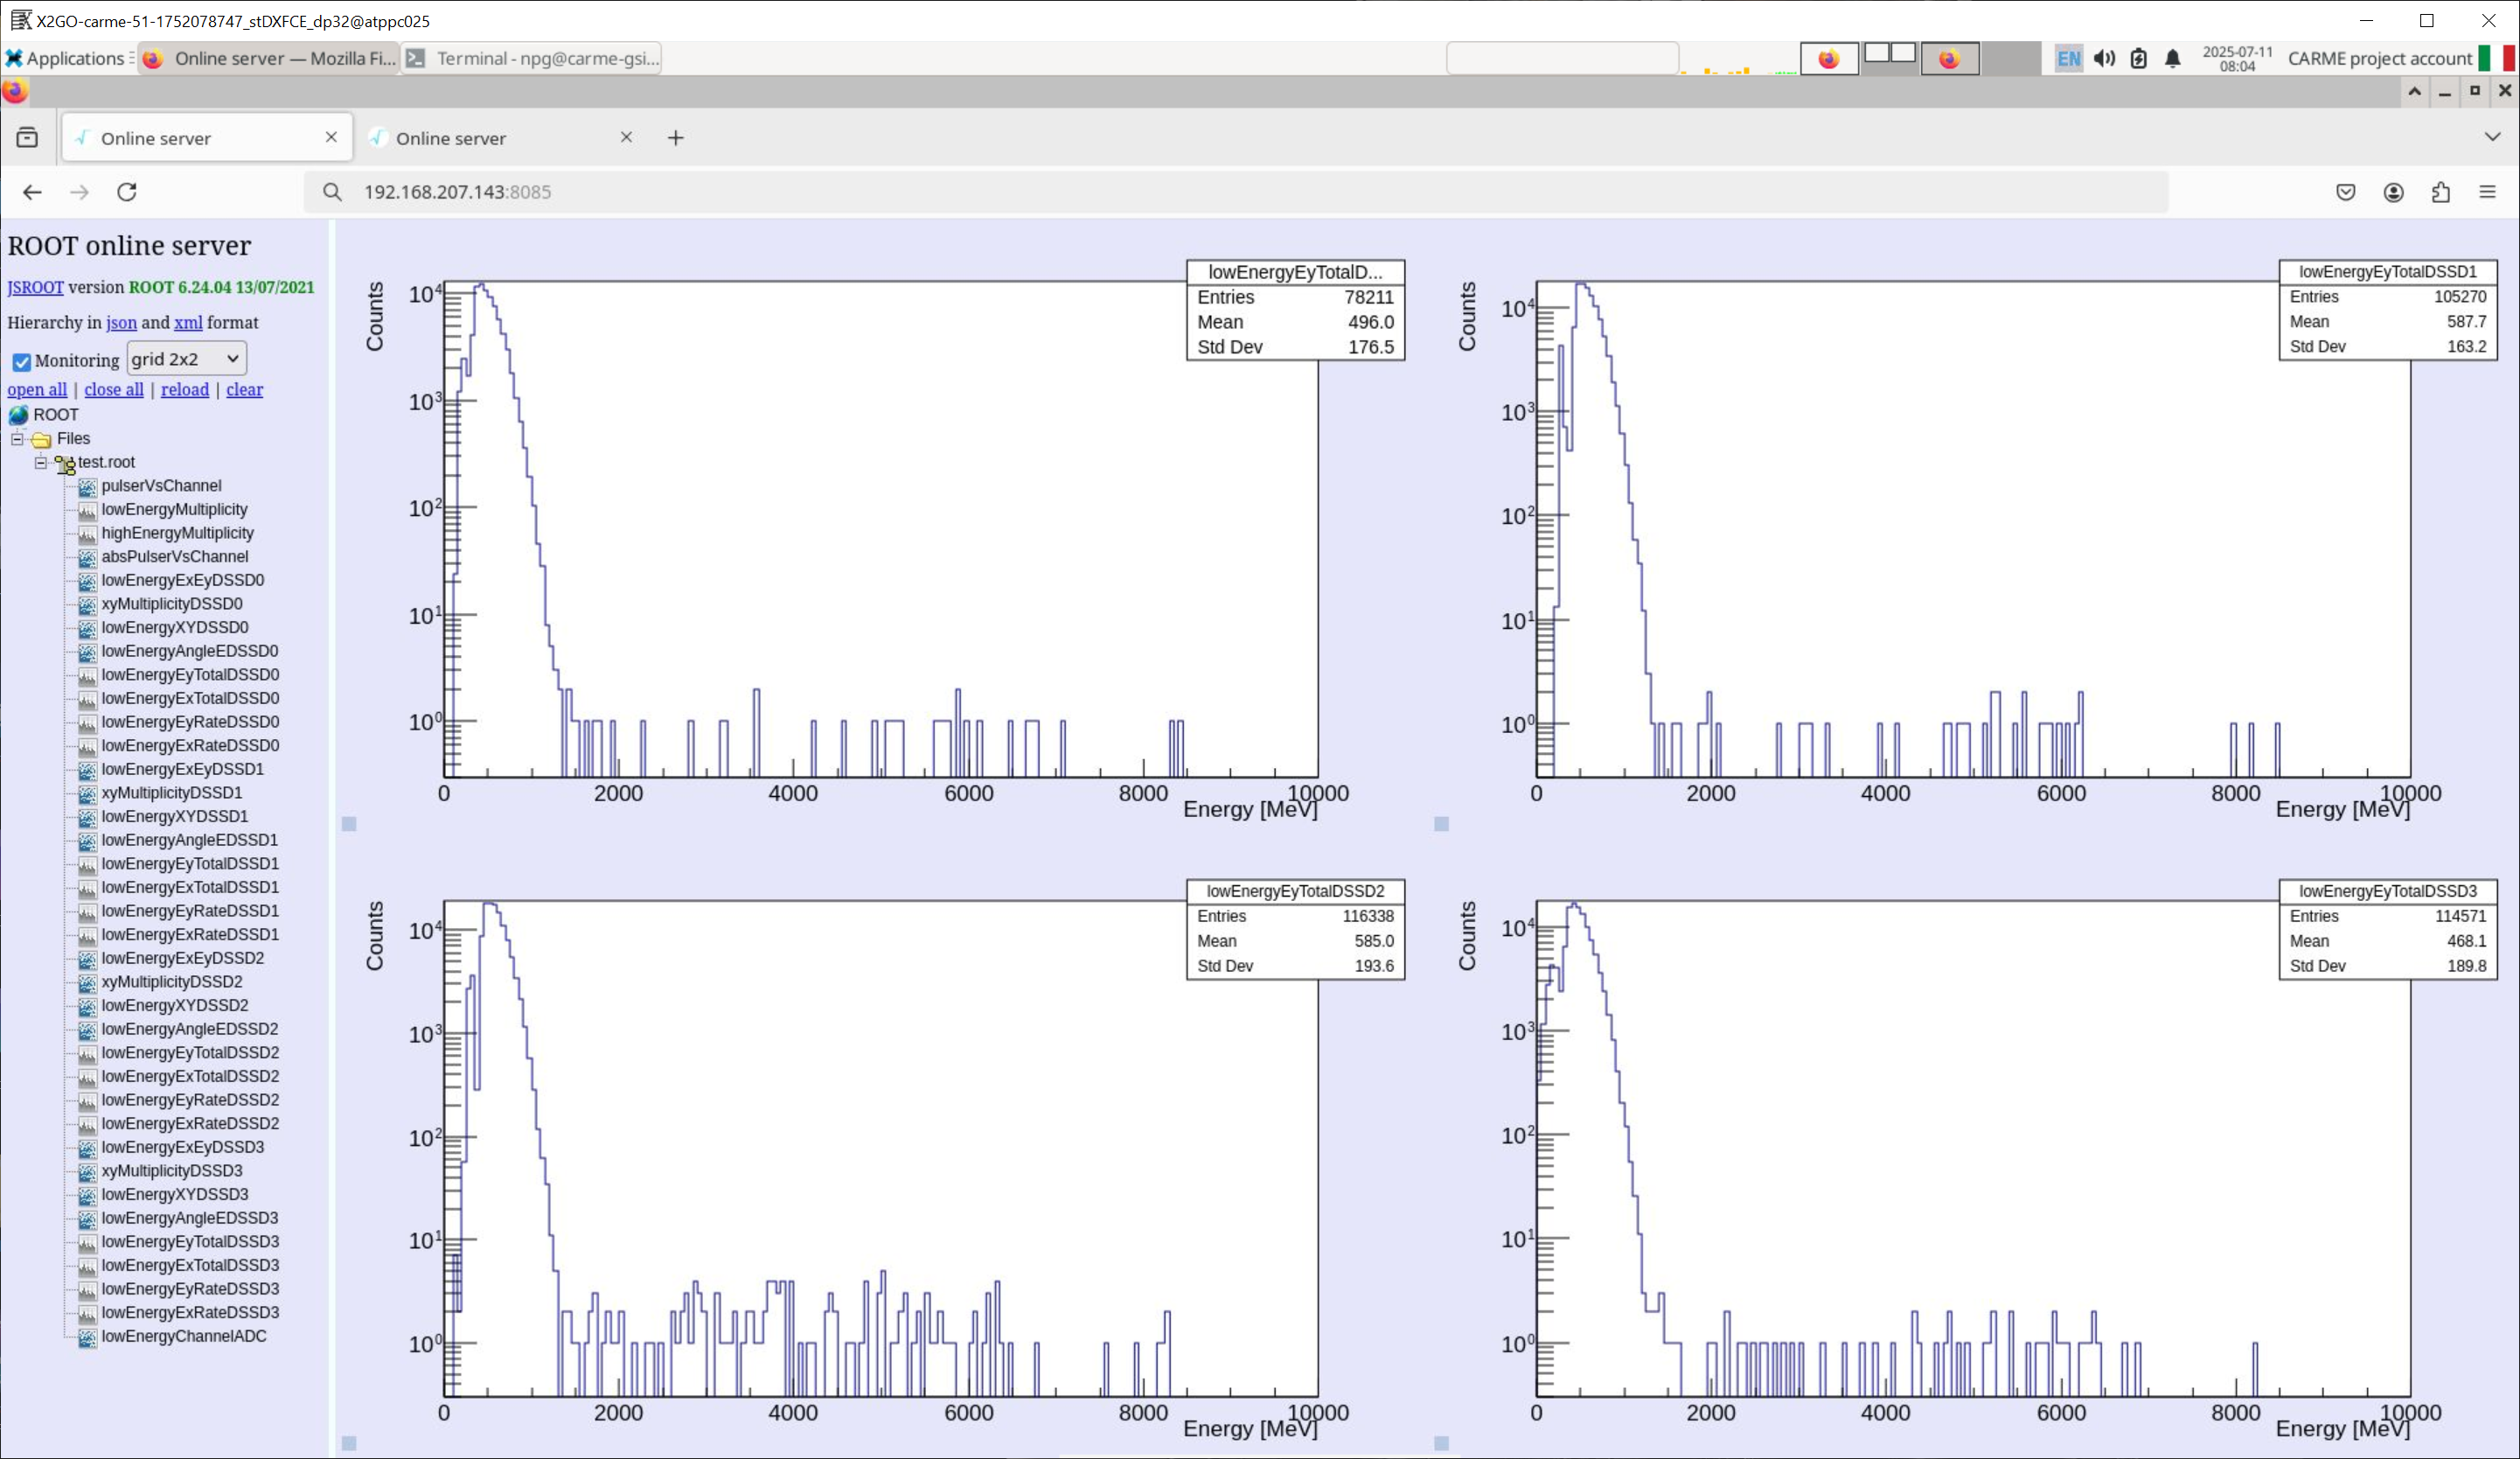
Task: Open the Applications menu
Action: click(x=65, y=59)
